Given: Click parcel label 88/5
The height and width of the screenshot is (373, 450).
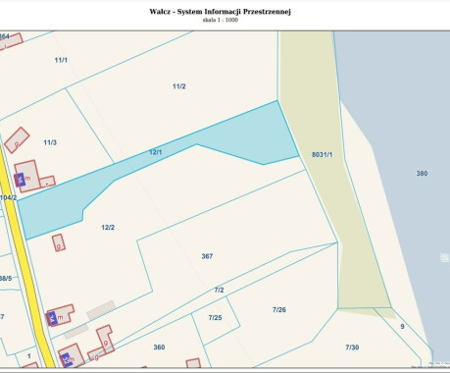Looking at the screenshot, I should [x=6, y=279].
